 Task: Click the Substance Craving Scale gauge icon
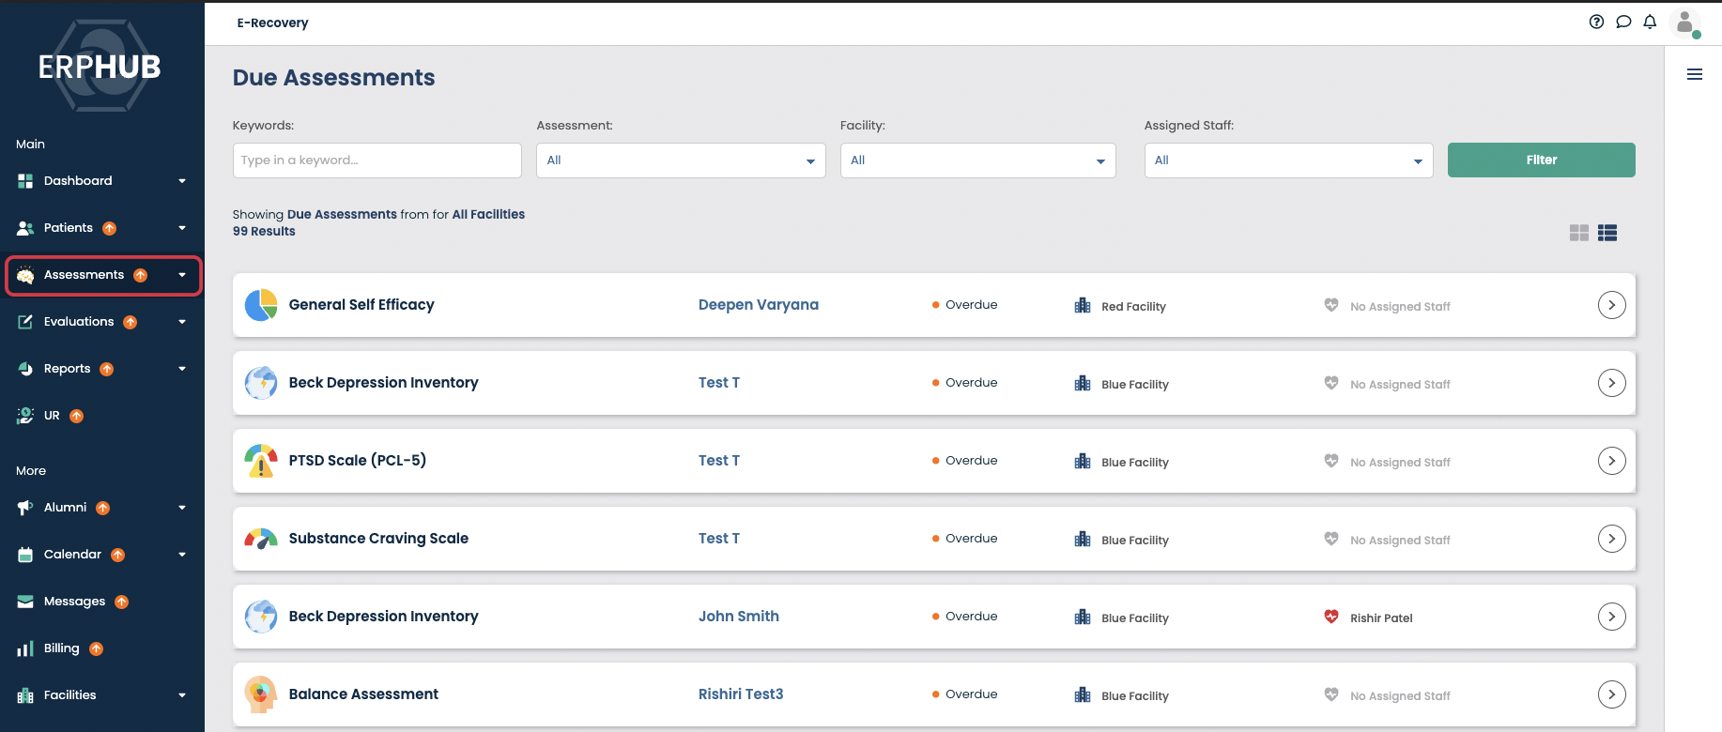tap(261, 539)
